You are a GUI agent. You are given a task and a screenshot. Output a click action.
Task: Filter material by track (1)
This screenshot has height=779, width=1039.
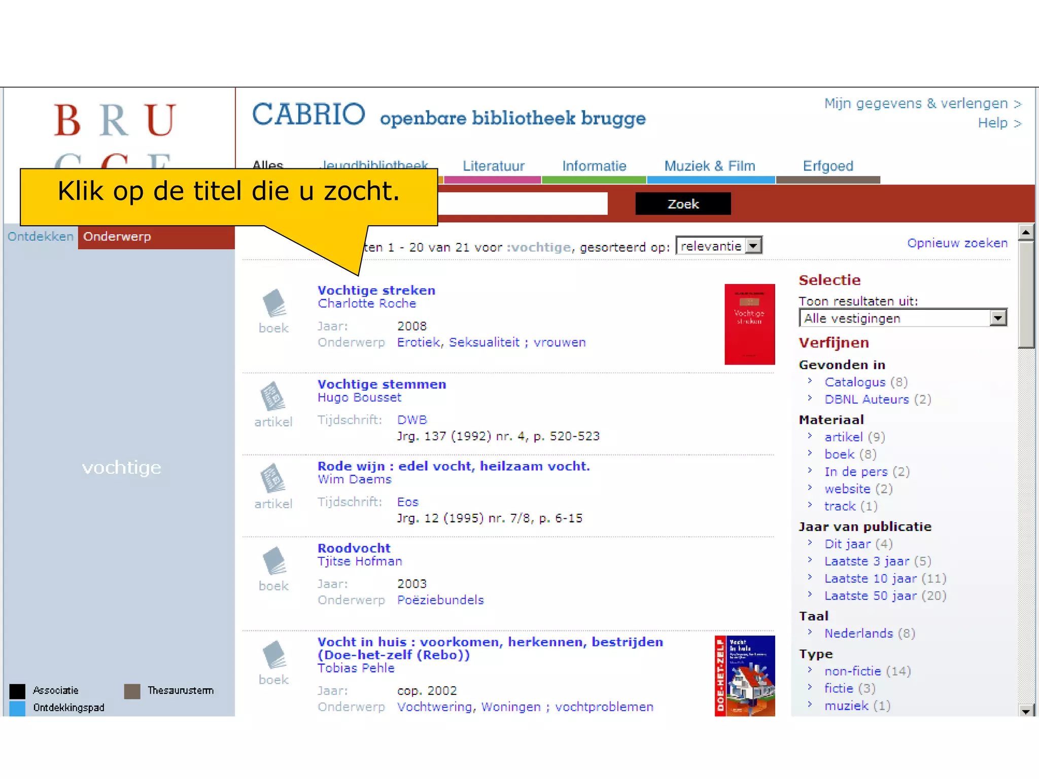click(851, 506)
